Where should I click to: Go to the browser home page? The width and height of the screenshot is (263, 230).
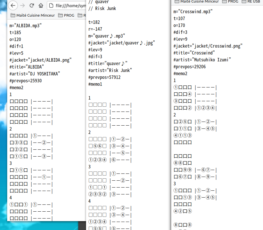tap(41, 5)
